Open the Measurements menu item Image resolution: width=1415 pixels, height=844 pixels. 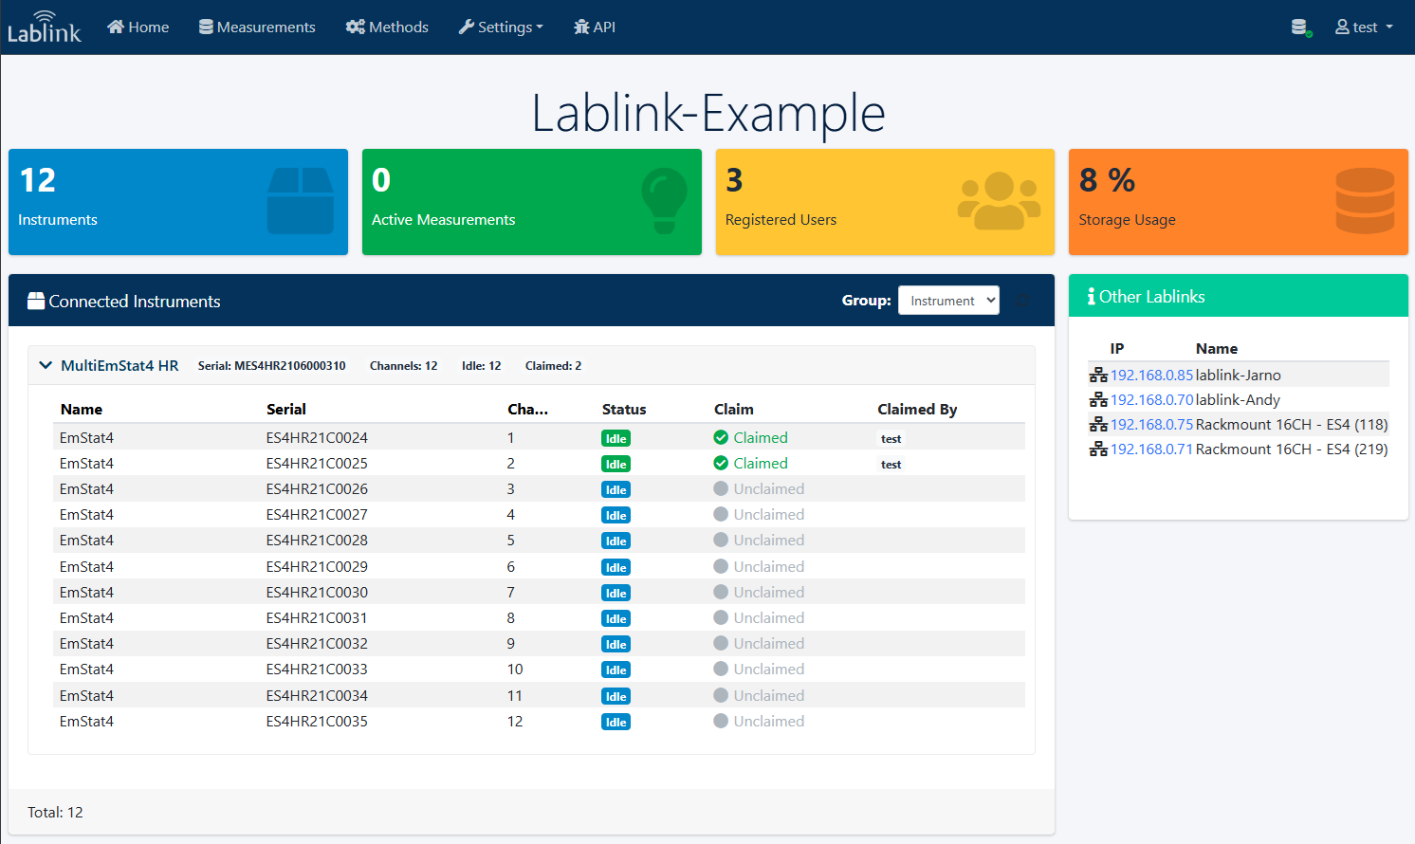[x=257, y=28]
